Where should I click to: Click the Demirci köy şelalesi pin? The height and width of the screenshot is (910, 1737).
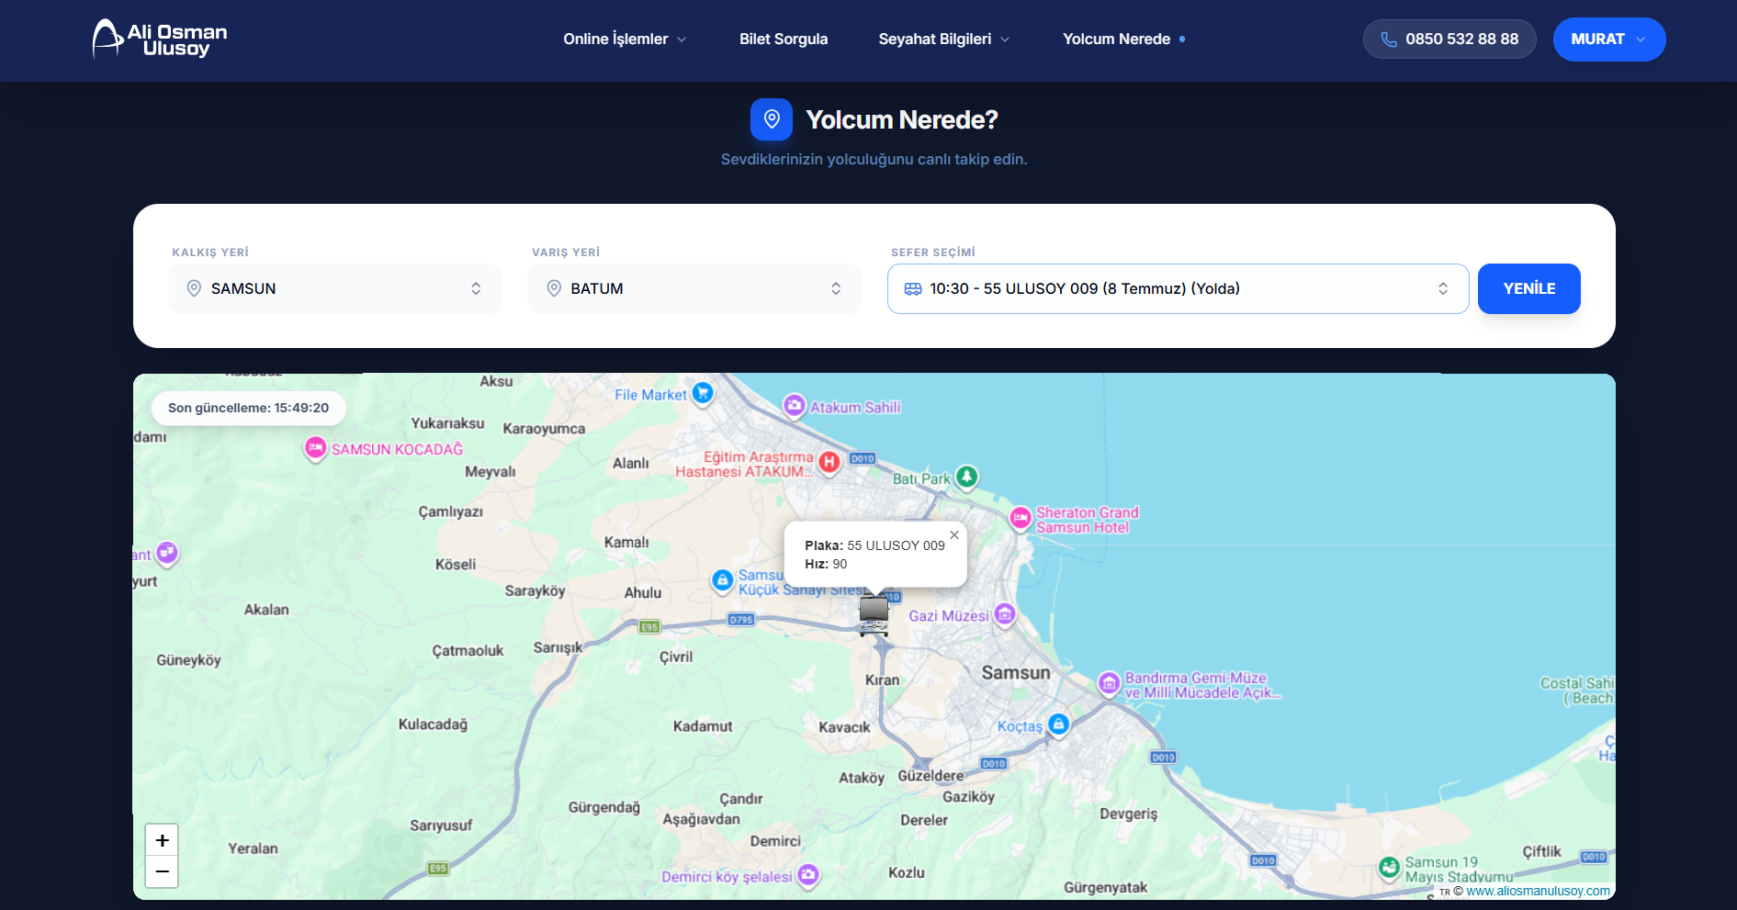(x=808, y=874)
